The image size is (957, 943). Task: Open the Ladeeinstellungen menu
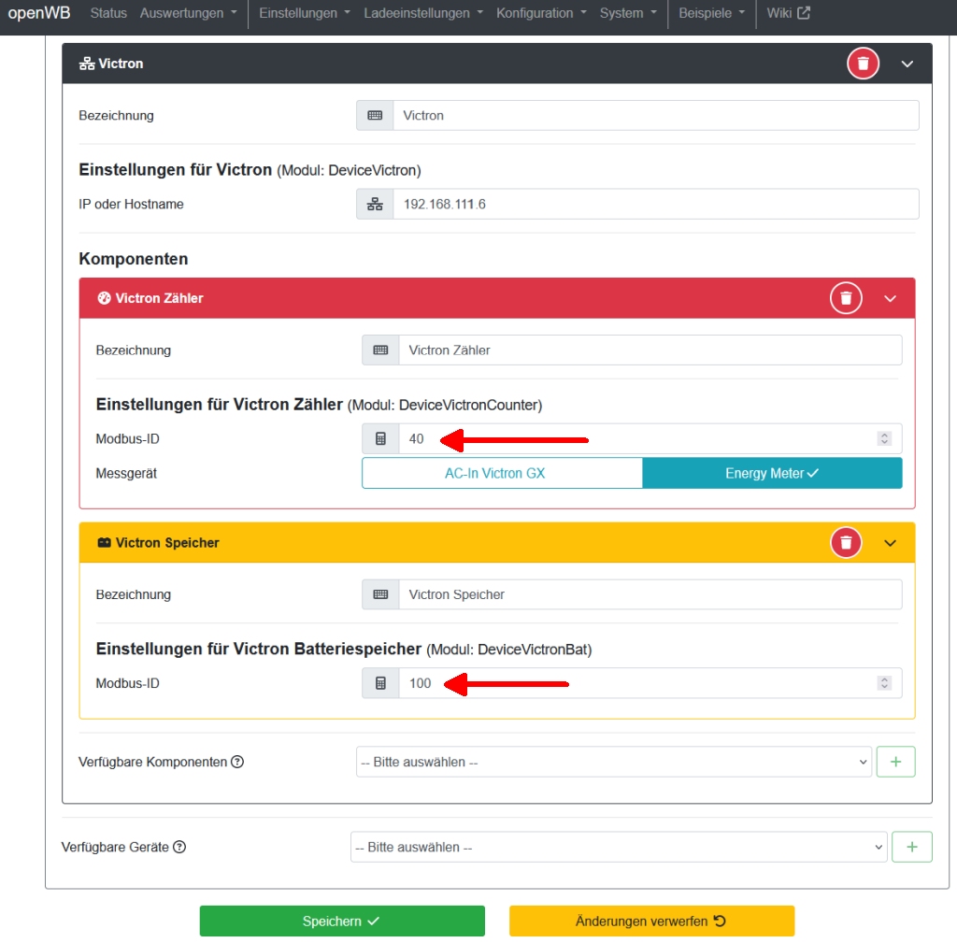[x=423, y=13]
